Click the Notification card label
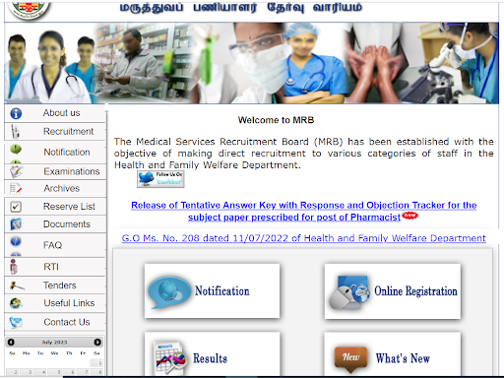This screenshot has height=378, width=504. pos(222,291)
